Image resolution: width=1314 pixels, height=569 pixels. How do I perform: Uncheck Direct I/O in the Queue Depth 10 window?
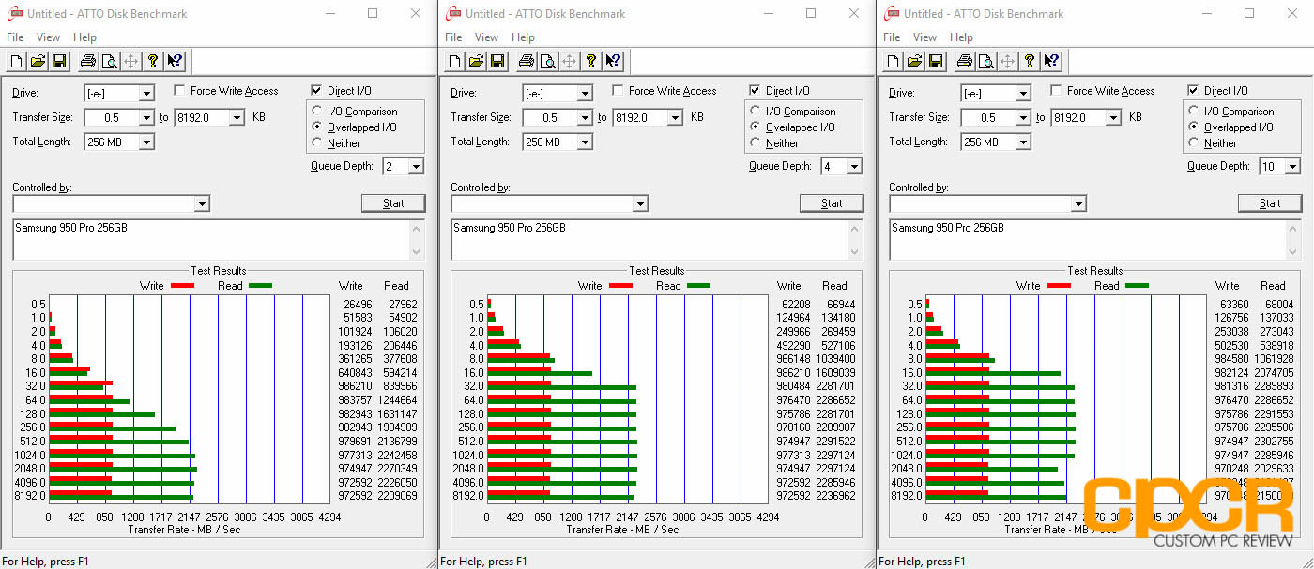point(1193,91)
